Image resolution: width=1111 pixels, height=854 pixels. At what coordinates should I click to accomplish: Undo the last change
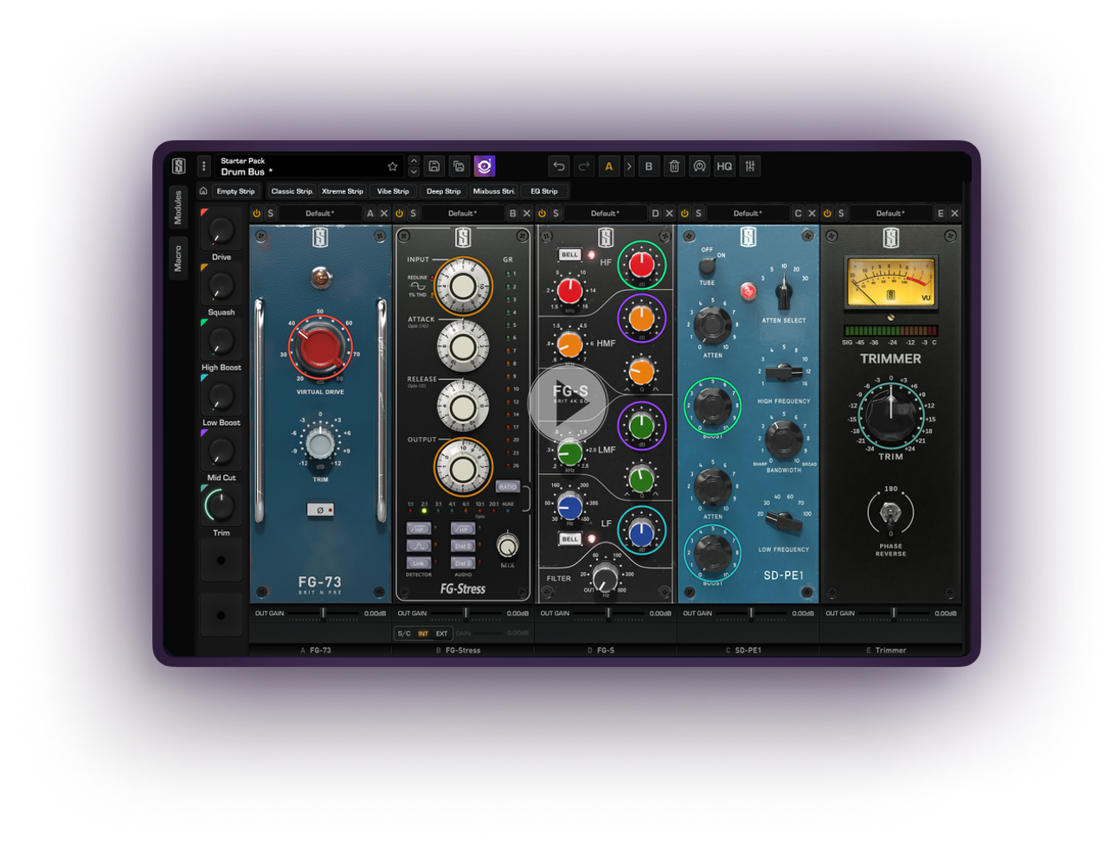[x=559, y=166]
